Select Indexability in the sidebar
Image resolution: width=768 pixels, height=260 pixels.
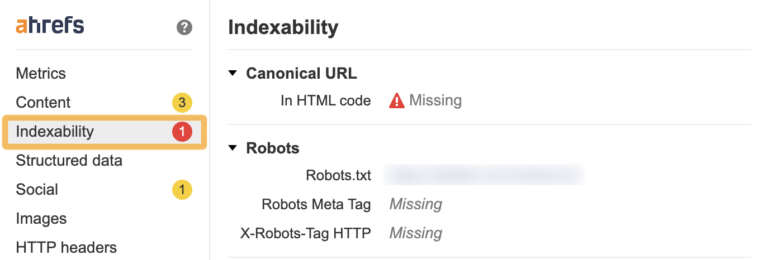[x=55, y=132]
